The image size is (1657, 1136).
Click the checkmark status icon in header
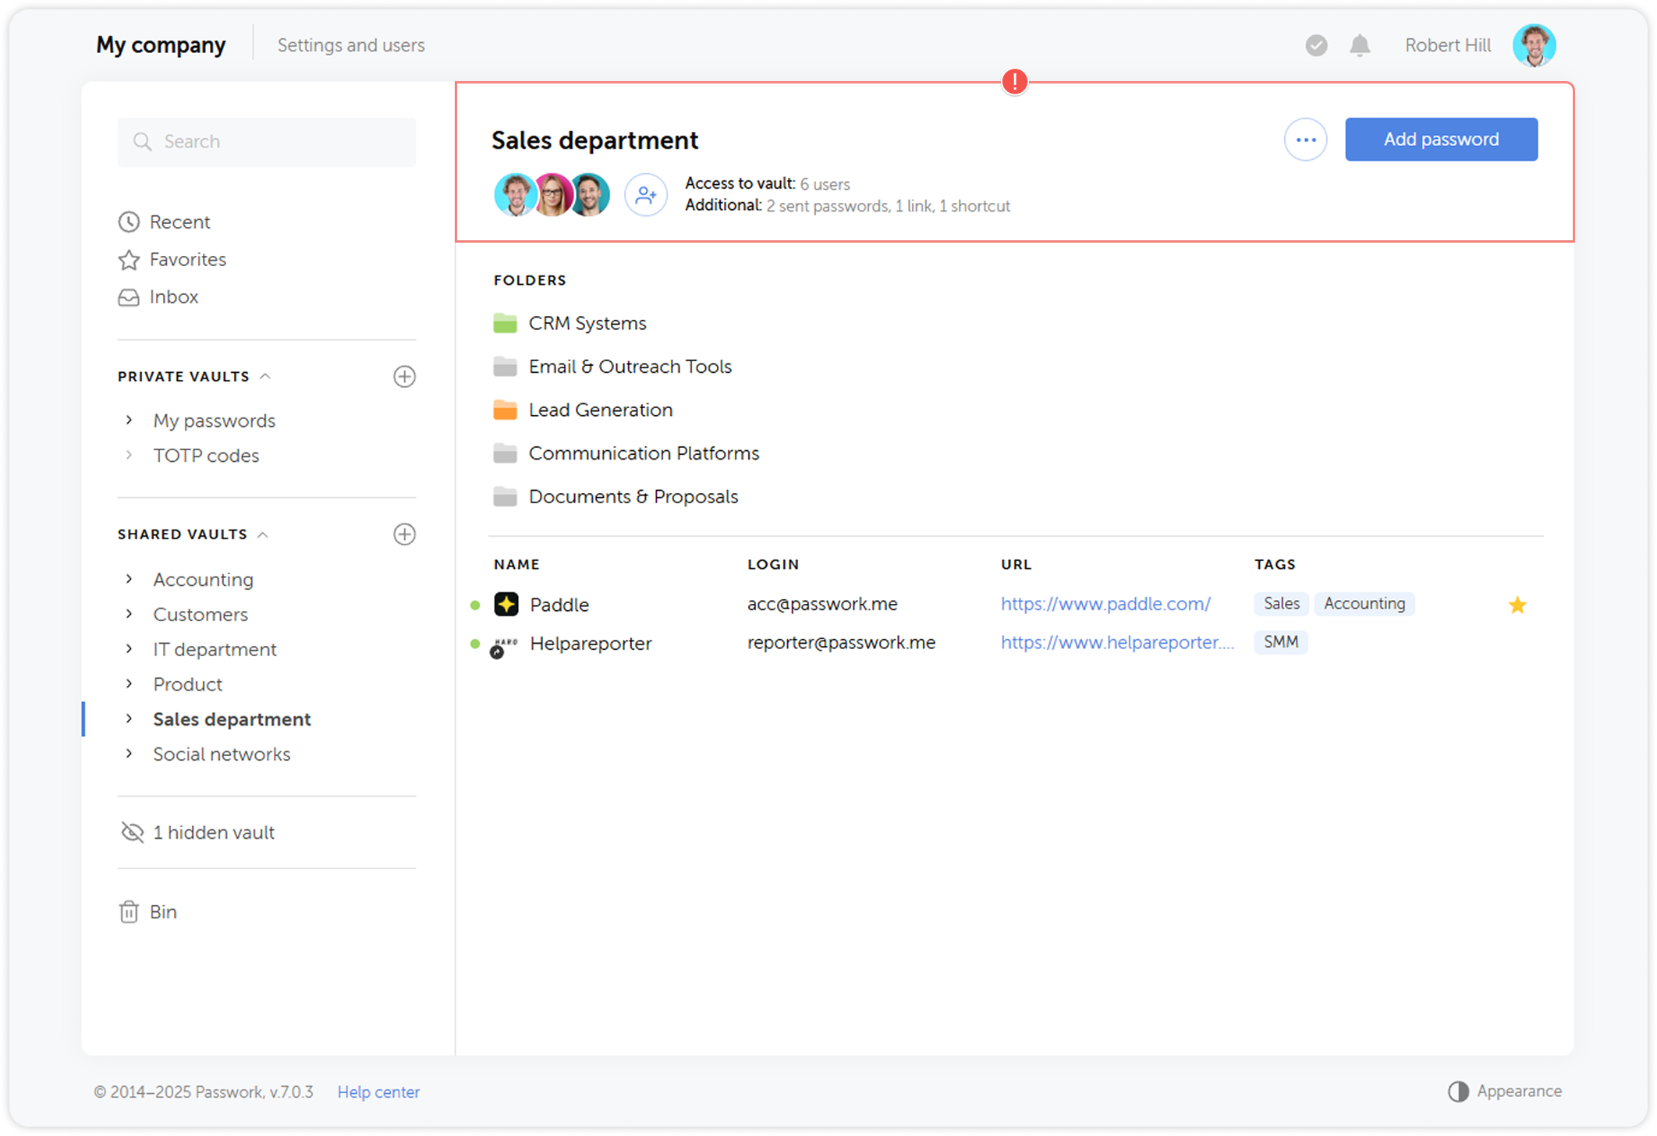coord(1316,46)
